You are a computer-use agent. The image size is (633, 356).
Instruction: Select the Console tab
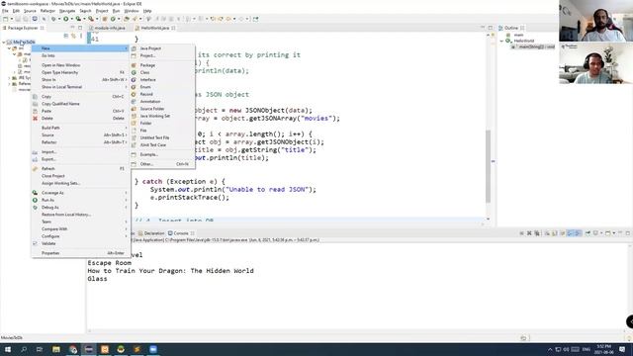coord(181,233)
